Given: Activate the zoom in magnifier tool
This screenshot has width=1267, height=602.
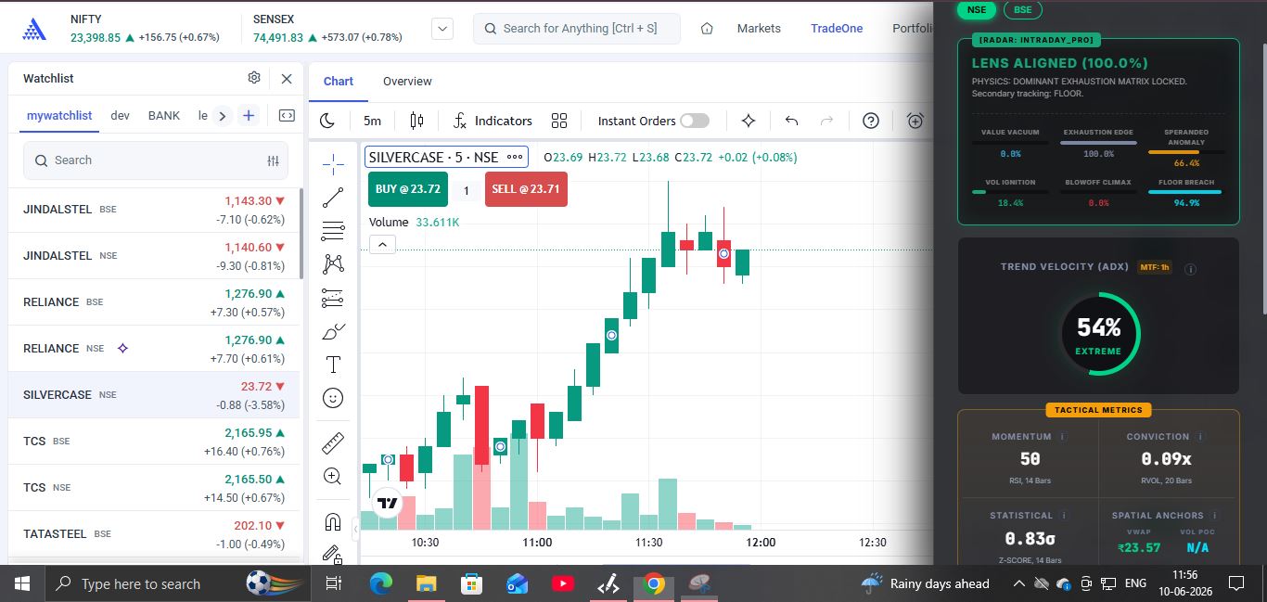Looking at the screenshot, I should 333,477.
